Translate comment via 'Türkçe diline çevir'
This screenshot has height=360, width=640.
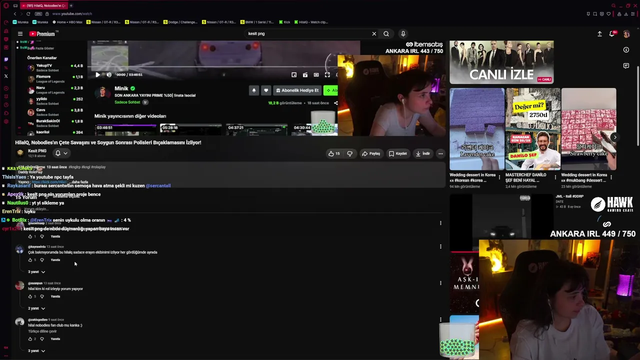tap(42, 331)
